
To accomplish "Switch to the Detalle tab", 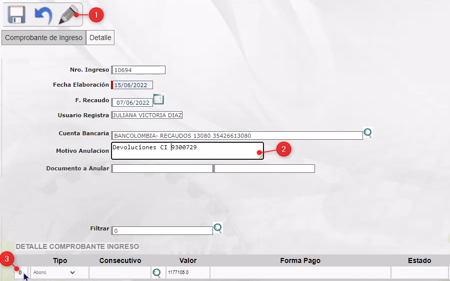I will pyautogui.click(x=100, y=38).
